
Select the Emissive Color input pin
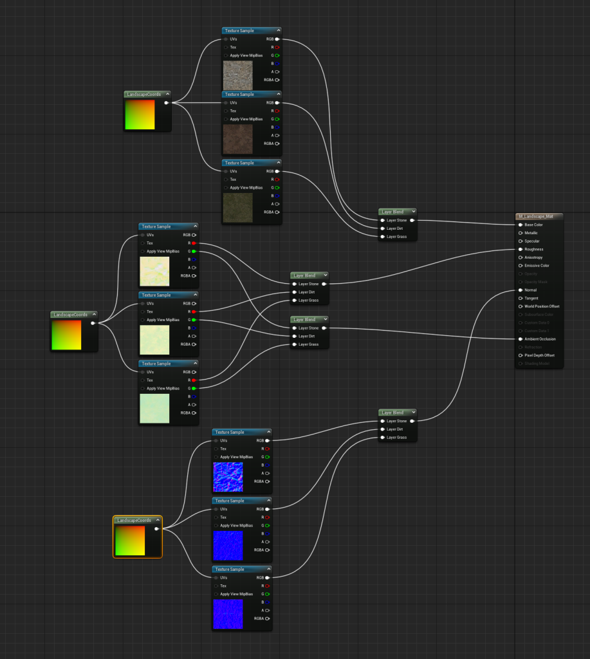click(x=521, y=266)
